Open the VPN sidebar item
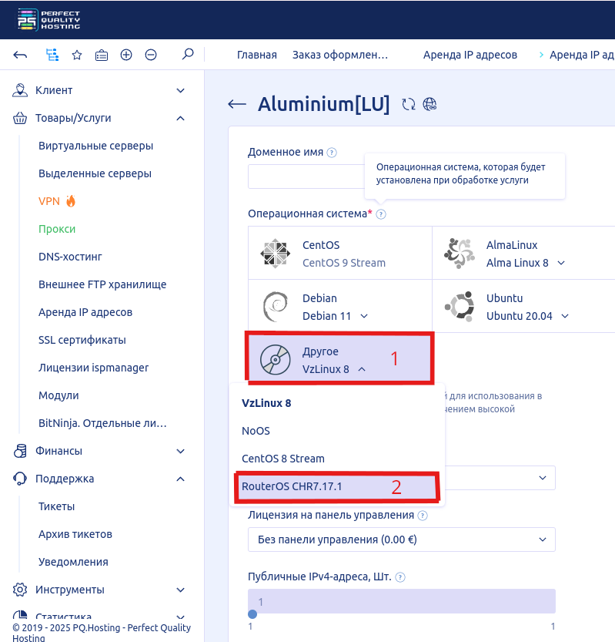This screenshot has height=642, width=615. click(x=57, y=201)
